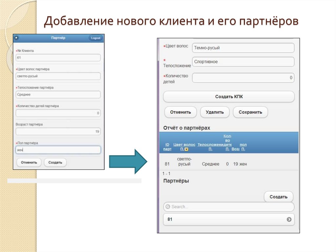Click Создать in the left Партнёр form

click(55, 162)
